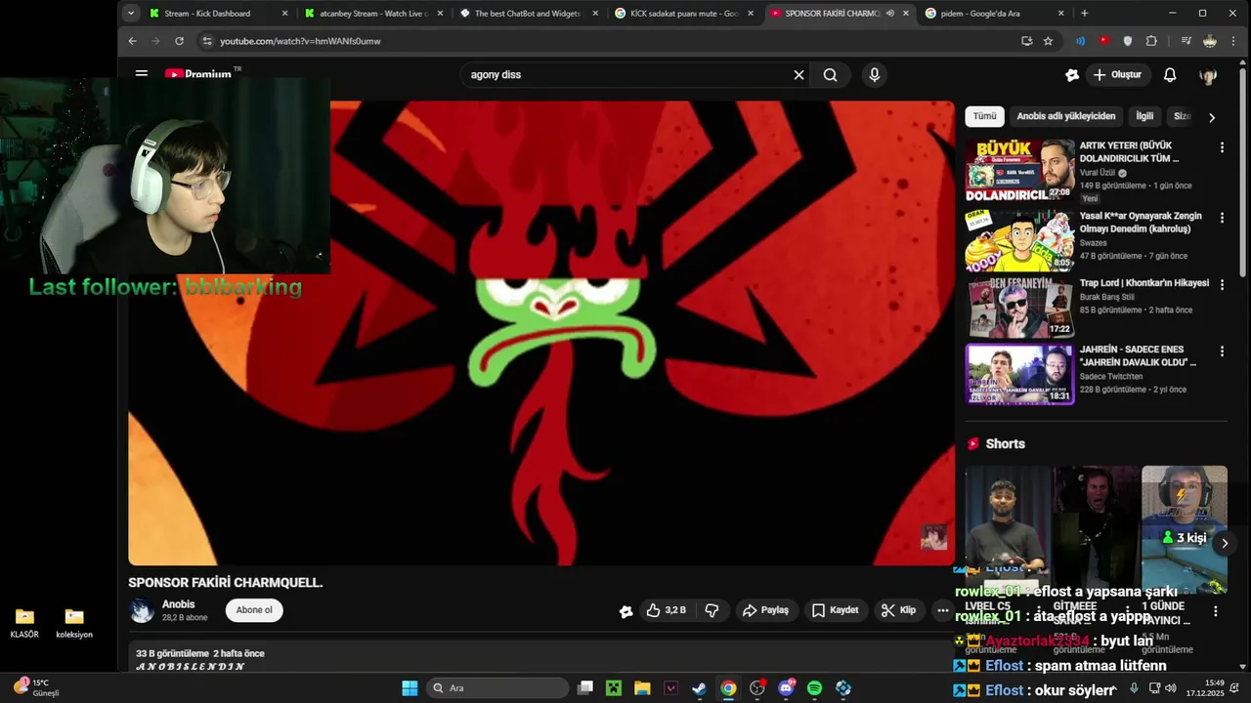Image resolution: width=1251 pixels, height=703 pixels.
Task: Open options for 'JAHREİN - SADECE ENES' video
Action: (1222, 351)
